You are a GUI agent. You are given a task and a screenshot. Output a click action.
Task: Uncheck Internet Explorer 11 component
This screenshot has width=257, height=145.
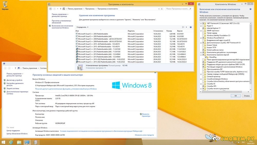203,28
